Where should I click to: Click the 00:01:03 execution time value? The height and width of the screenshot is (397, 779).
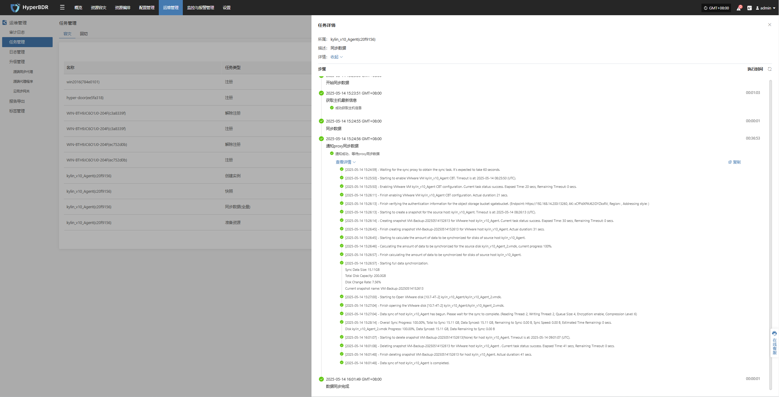tap(753, 93)
